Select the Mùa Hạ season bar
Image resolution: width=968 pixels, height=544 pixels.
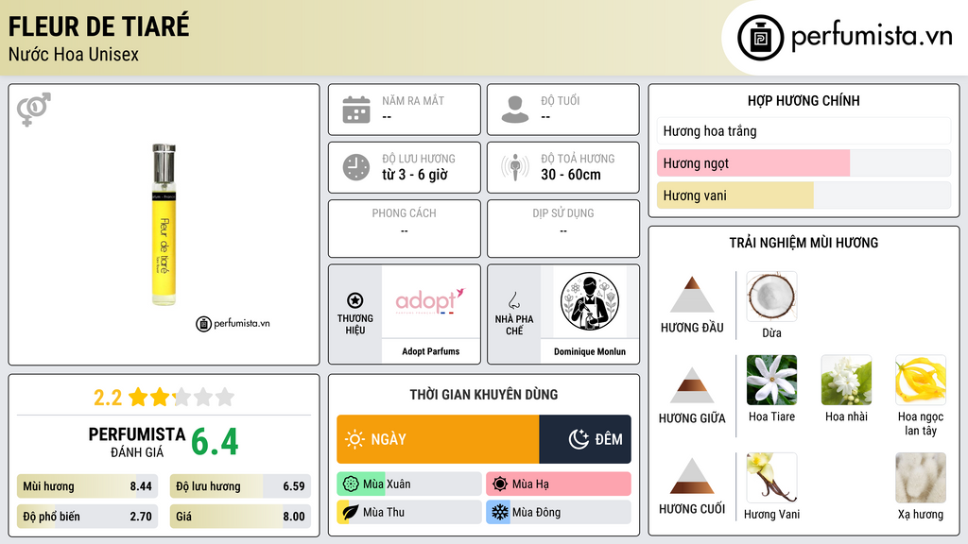[x=558, y=484]
